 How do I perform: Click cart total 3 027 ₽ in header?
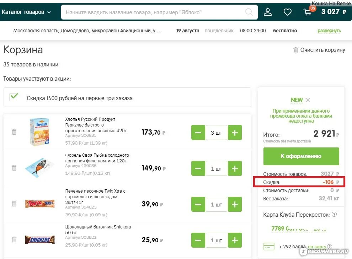pyautogui.click(x=334, y=12)
